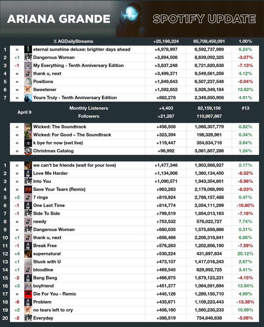Click Problem rank change -6
Screen dimensions: 264x327
click(17, 302)
